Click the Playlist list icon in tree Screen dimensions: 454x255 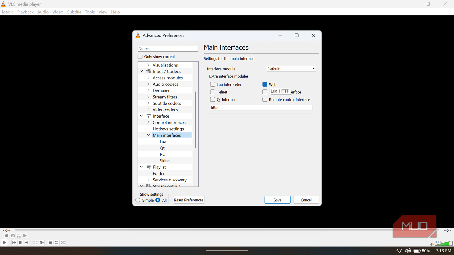click(x=149, y=167)
